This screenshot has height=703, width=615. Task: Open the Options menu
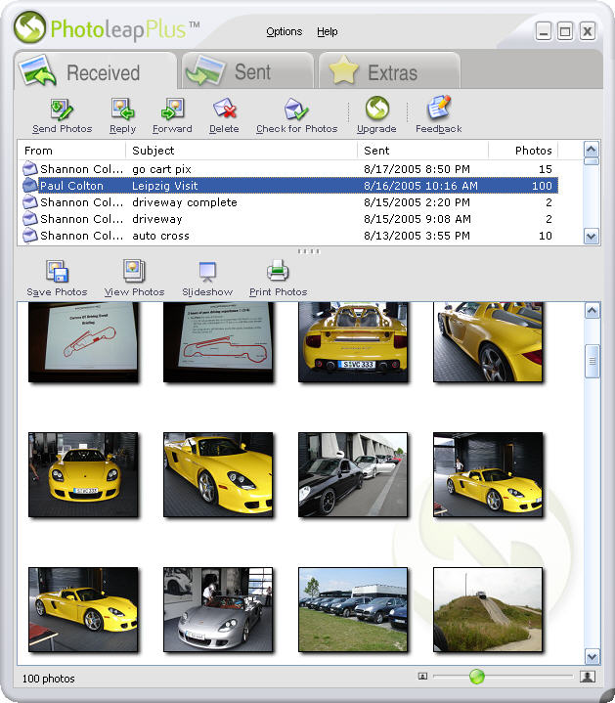285,32
